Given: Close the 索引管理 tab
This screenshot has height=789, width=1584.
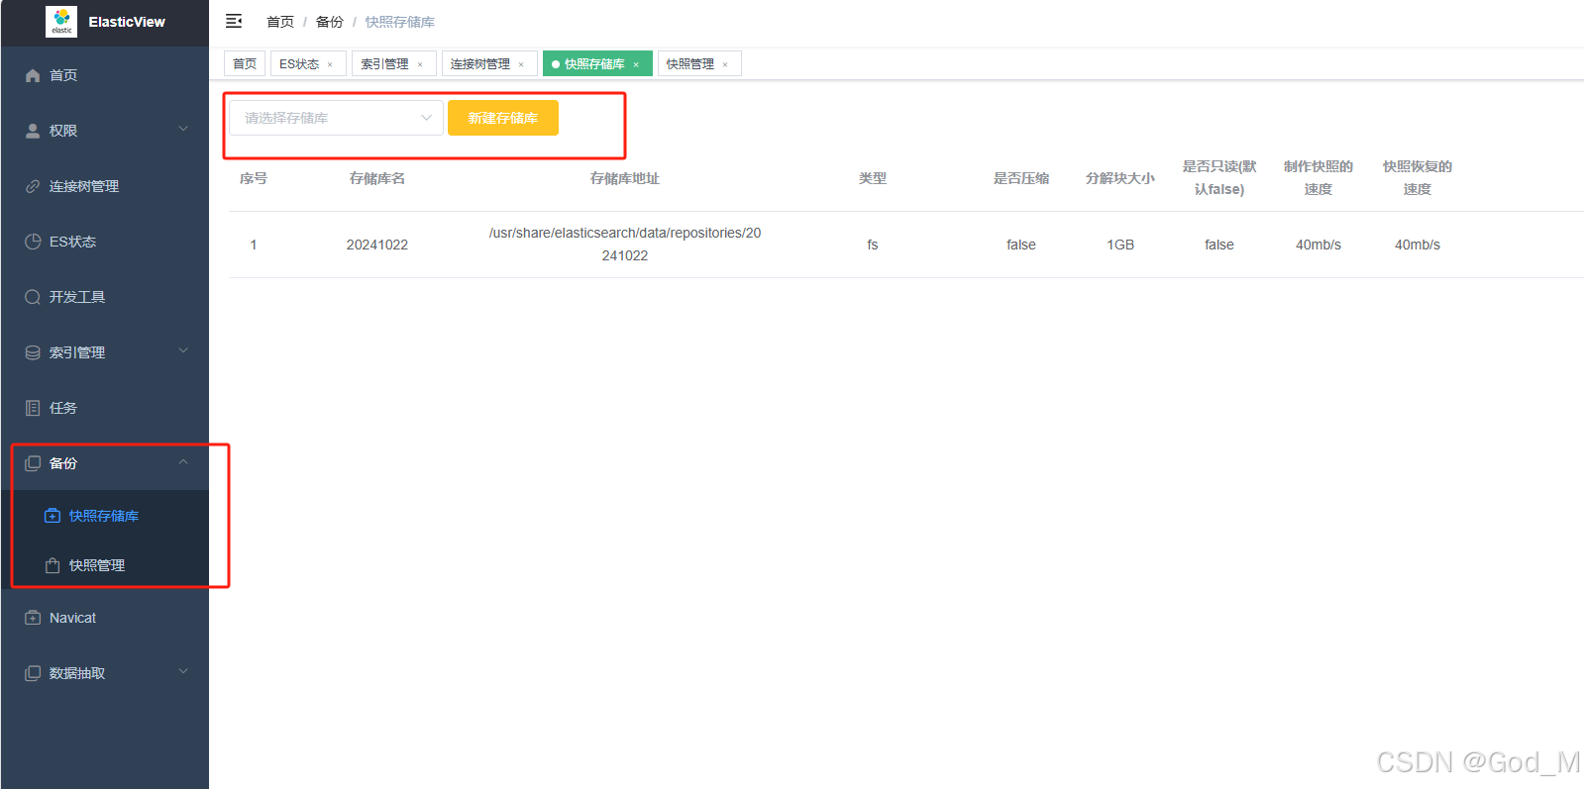Looking at the screenshot, I should [x=420, y=64].
